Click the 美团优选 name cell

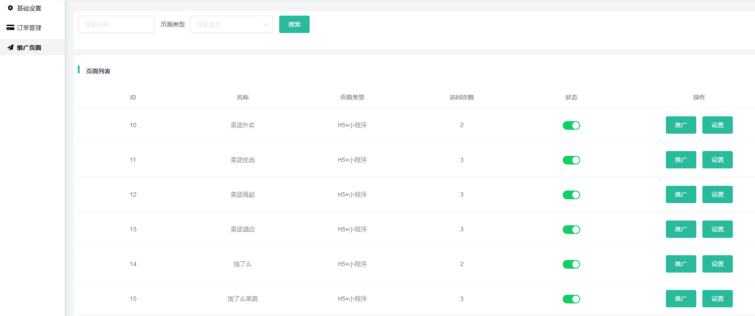click(243, 160)
